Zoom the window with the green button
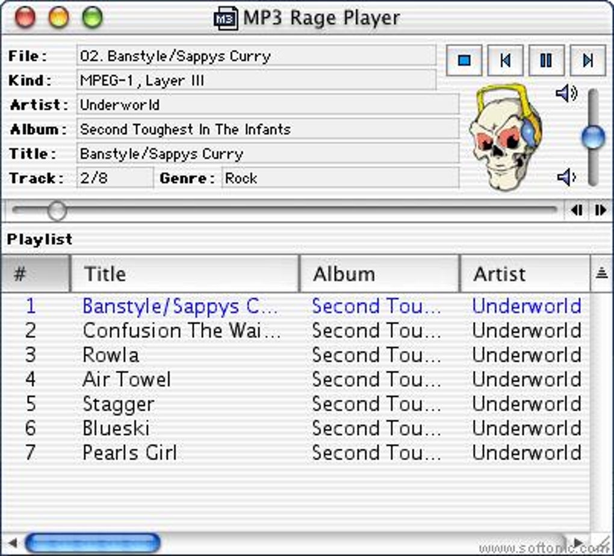 [93, 17]
